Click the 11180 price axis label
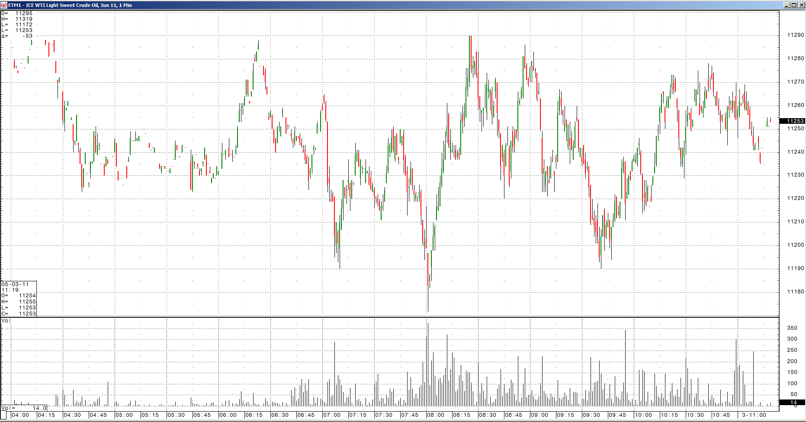The height and width of the screenshot is (422, 806). point(796,292)
